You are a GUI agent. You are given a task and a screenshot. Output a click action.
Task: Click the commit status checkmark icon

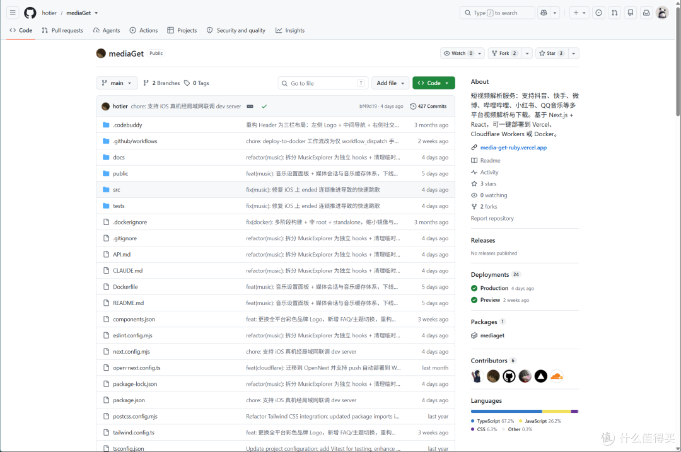coord(264,107)
